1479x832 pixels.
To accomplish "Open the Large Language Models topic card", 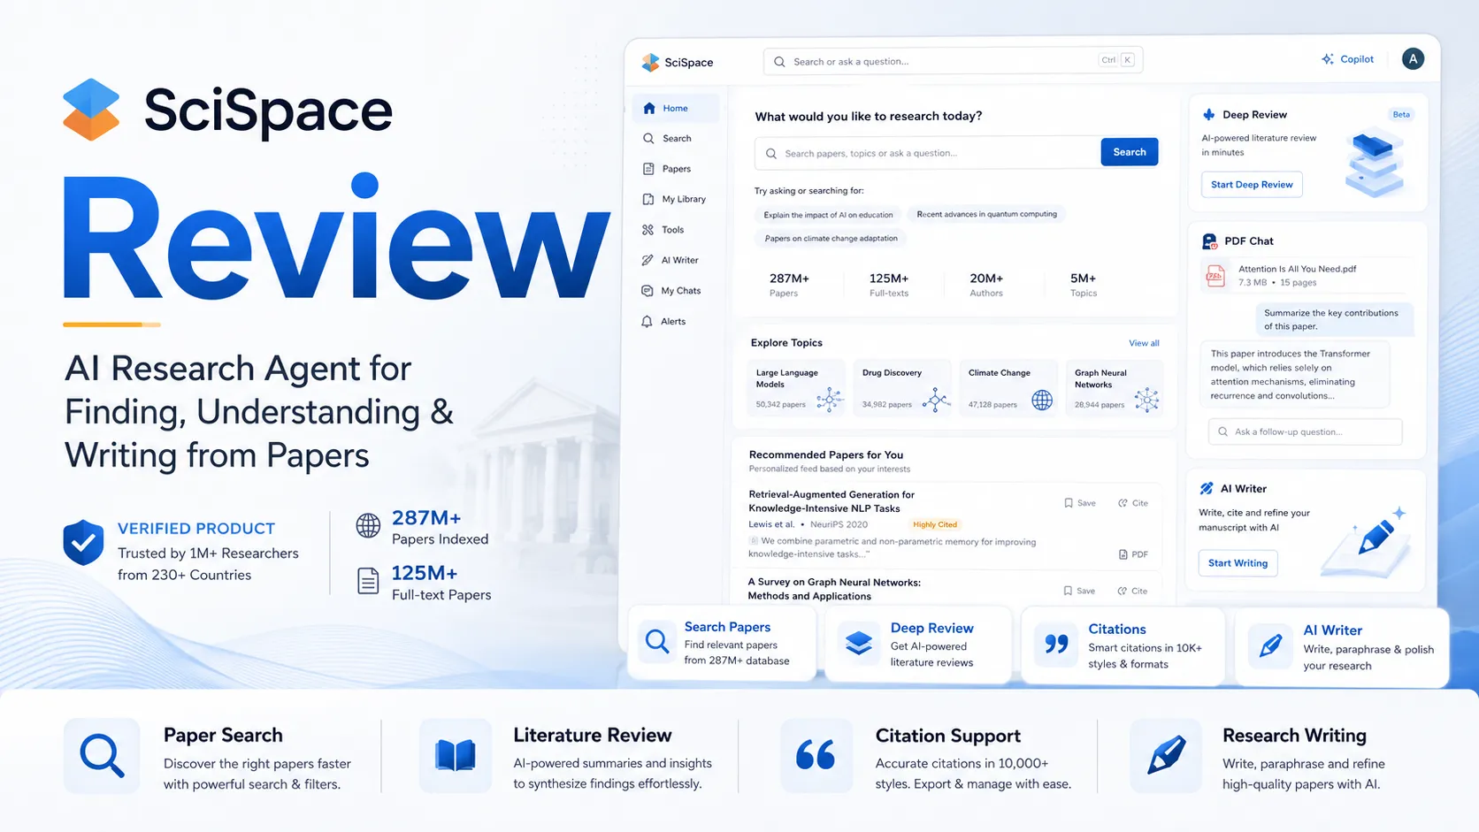I will click(x=796, y=387).
